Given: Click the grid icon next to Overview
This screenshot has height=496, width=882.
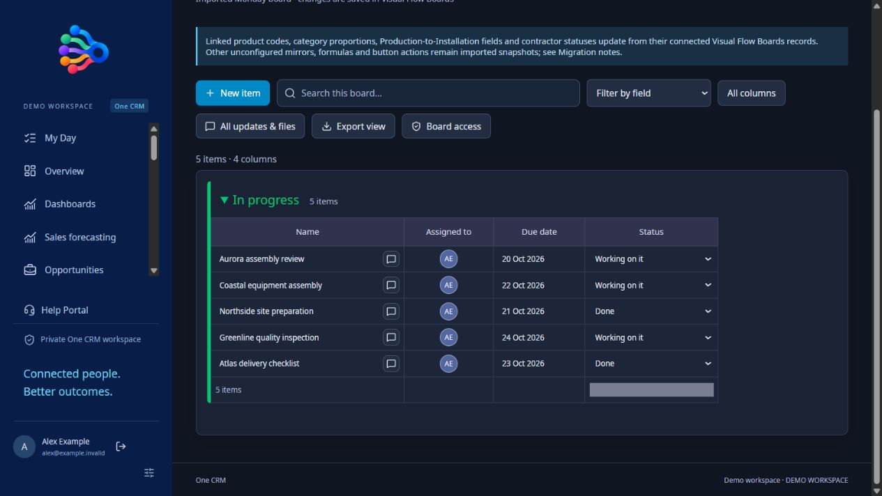Looking at the screenshot, I should point(30,171).
